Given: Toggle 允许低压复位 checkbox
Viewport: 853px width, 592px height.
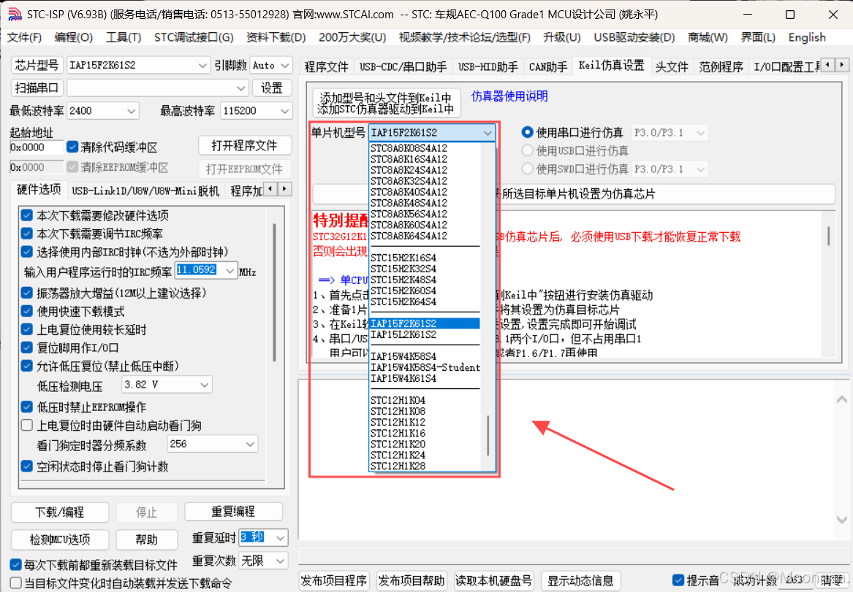Looking at the screenshot, I should point(26,366).
